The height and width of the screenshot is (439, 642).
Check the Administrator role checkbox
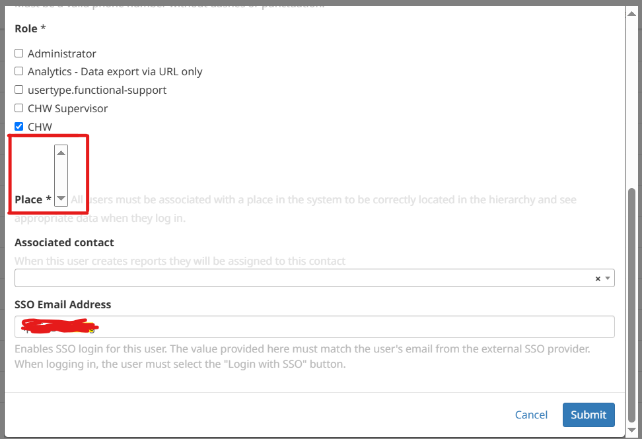point(19,53)
